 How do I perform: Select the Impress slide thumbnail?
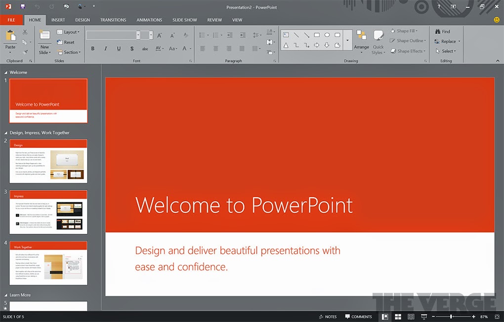(48, 212)
